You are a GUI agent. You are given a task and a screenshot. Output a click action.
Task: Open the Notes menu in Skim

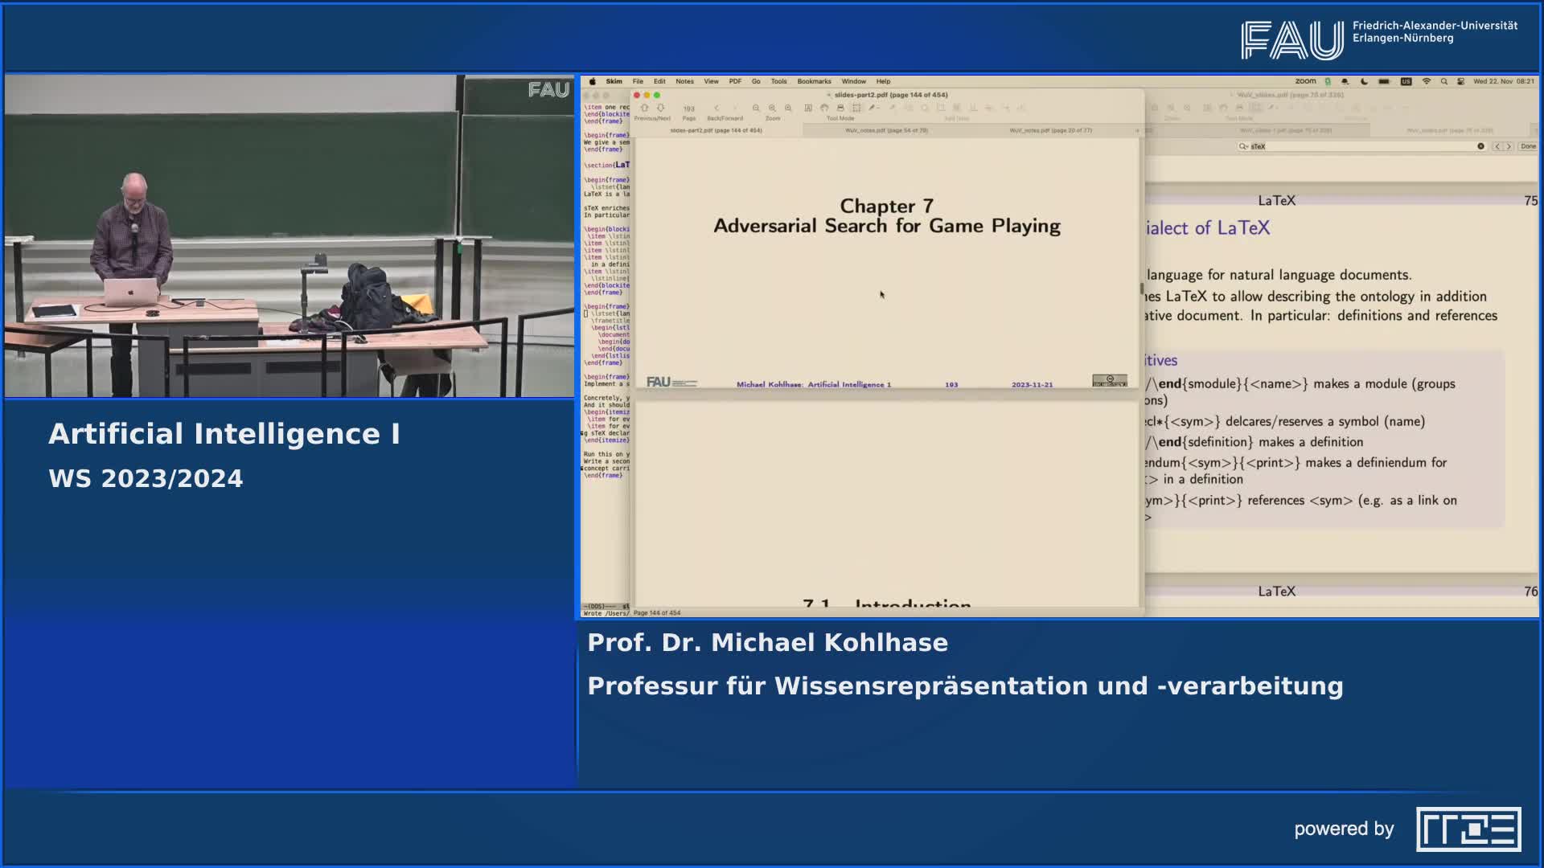(x=684, y=81)
